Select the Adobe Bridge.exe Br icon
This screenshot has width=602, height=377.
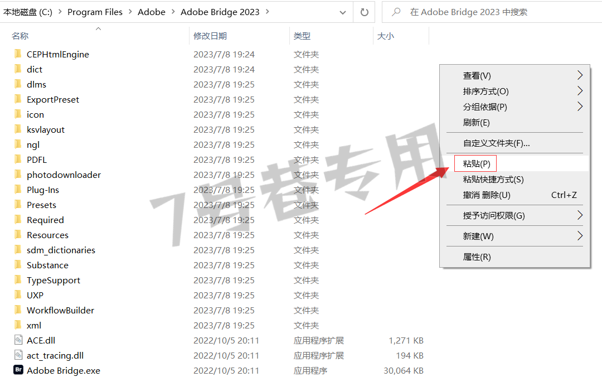pyautogui.click(x=18, y=370)
